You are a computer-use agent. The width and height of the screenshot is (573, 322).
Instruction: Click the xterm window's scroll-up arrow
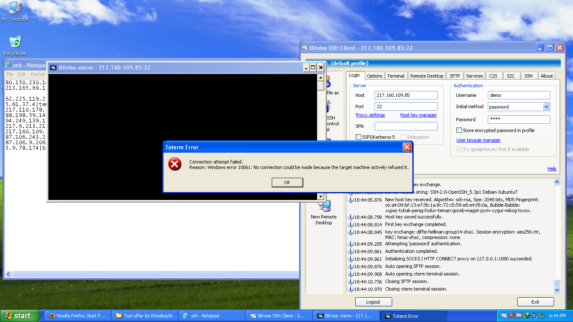pyautogui.click(x=321, y=78)
